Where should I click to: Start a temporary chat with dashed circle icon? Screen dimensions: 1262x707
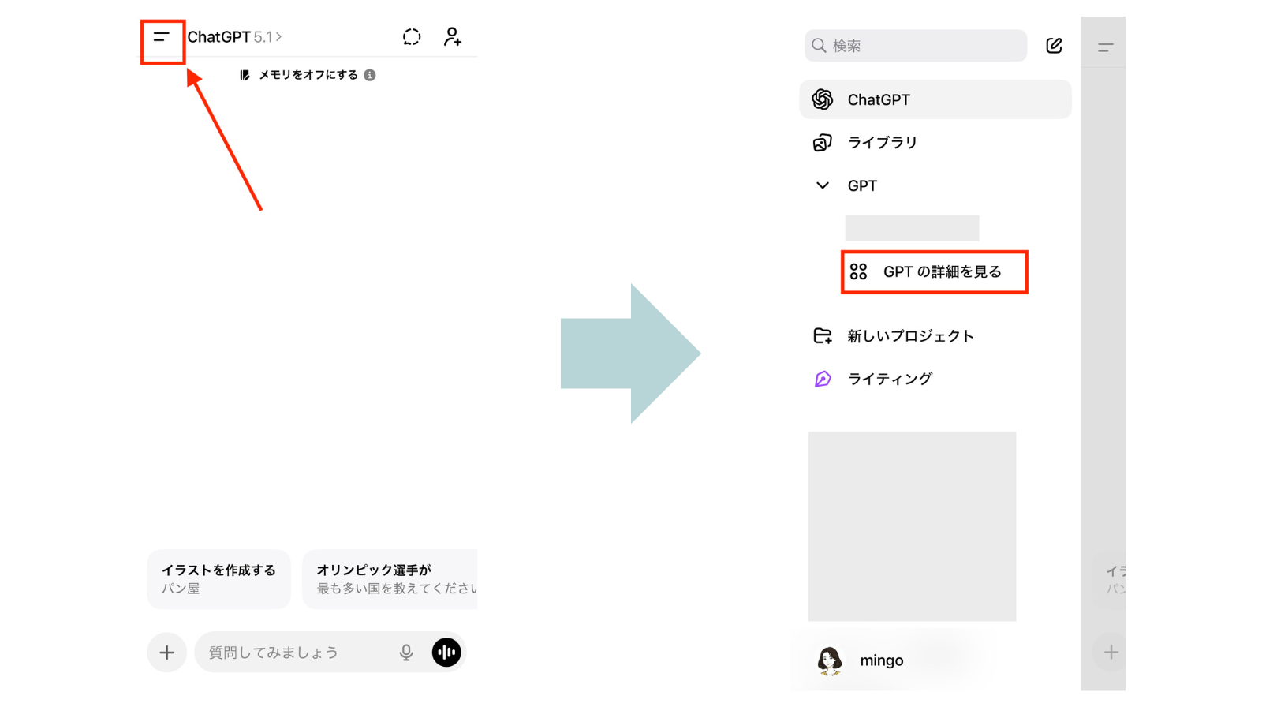pyautogui.click(x=412, y=37)
